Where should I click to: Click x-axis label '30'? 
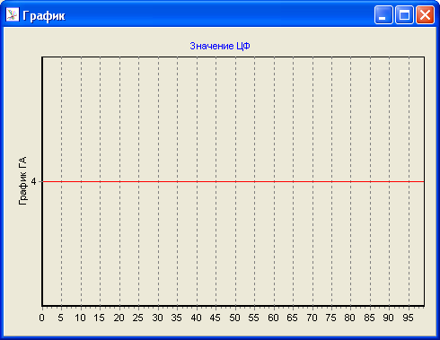point(157,318)
